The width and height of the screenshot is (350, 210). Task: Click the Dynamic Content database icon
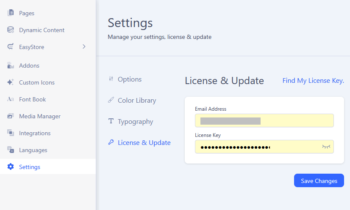pyautogui.click(x=11, y=30)
